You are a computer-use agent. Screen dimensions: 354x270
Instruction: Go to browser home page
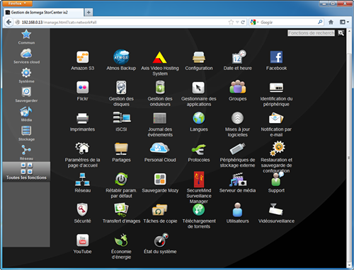331,22
